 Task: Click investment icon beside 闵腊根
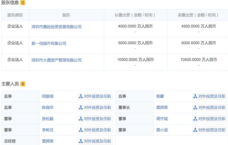pos(81,96)
